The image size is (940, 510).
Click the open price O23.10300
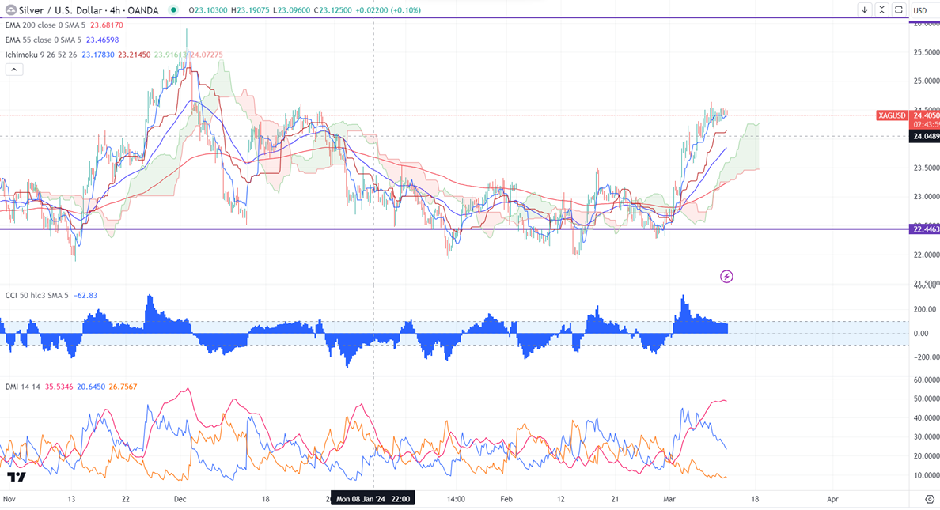click(208, 10)
